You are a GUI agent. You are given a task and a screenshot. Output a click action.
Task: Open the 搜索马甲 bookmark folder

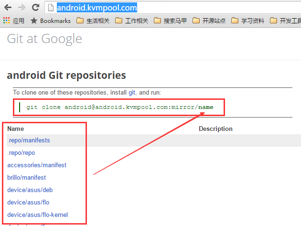point(170,21)
